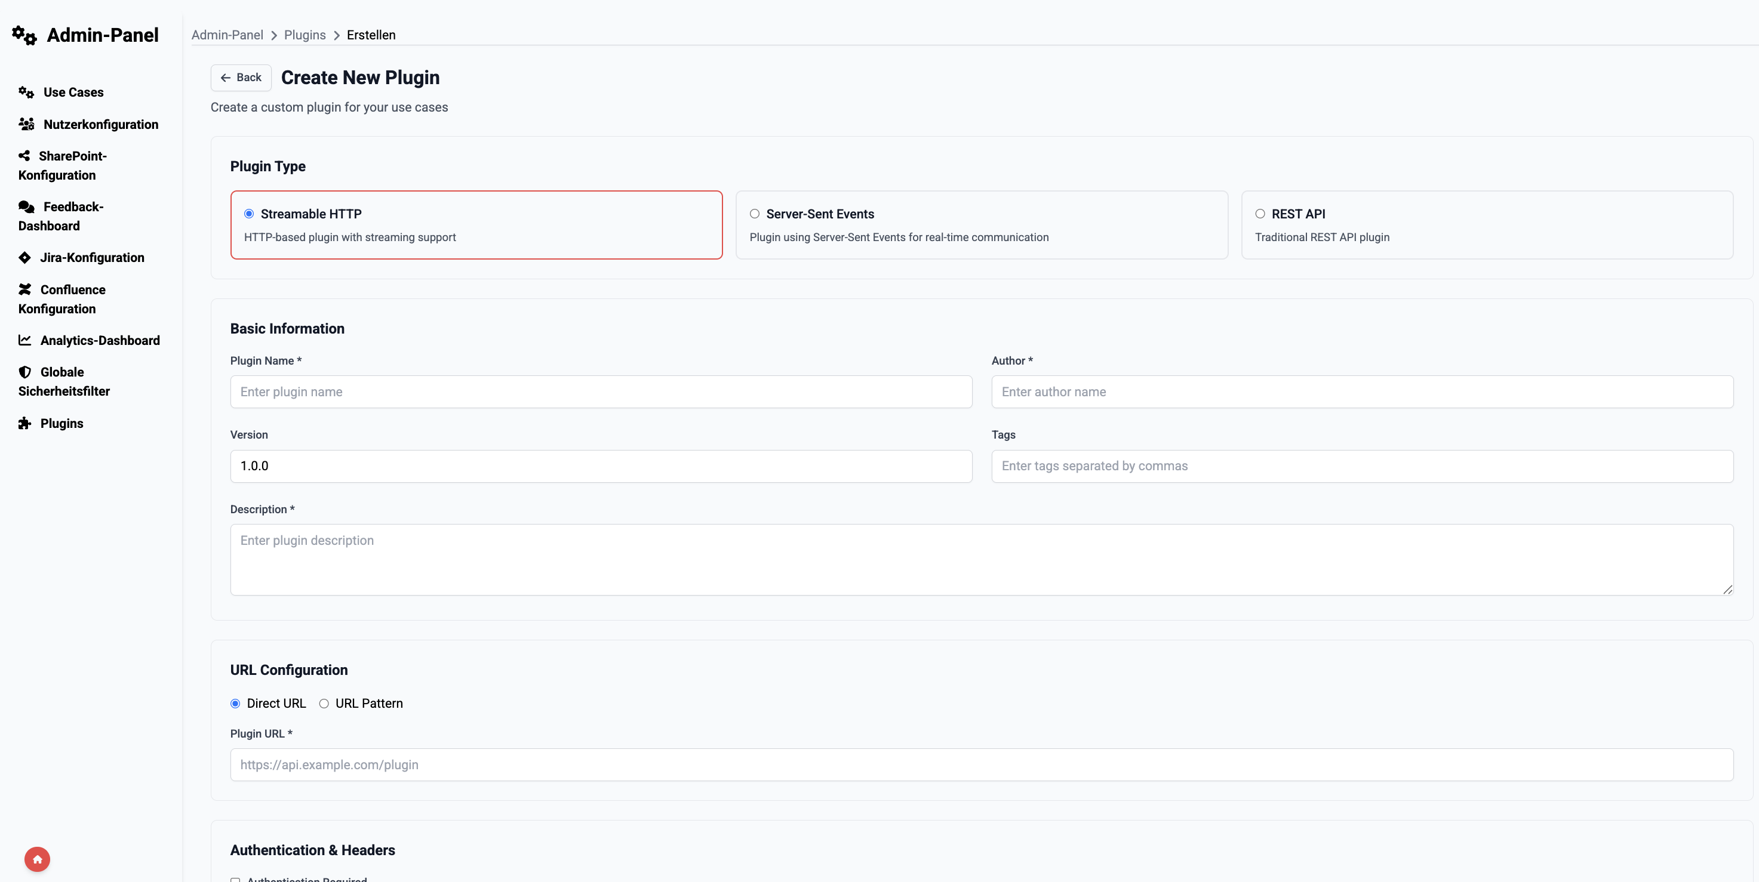This screenshot has width=1759, height=882.
Task: Focus the Plugin Name input field
Action: pyautogui.click(x=601, y=392)
